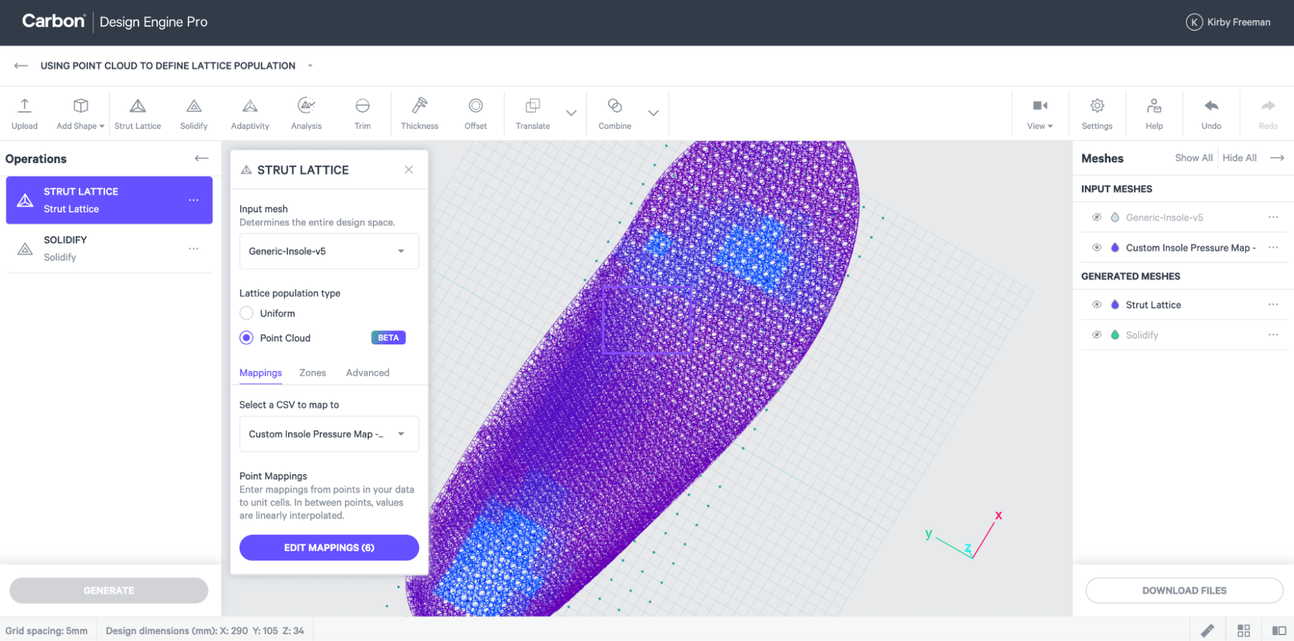1294x641 pixels.
Task: Click the Edit Mappings (6) button
Action: pyautogui.click(x=329, y=548)
